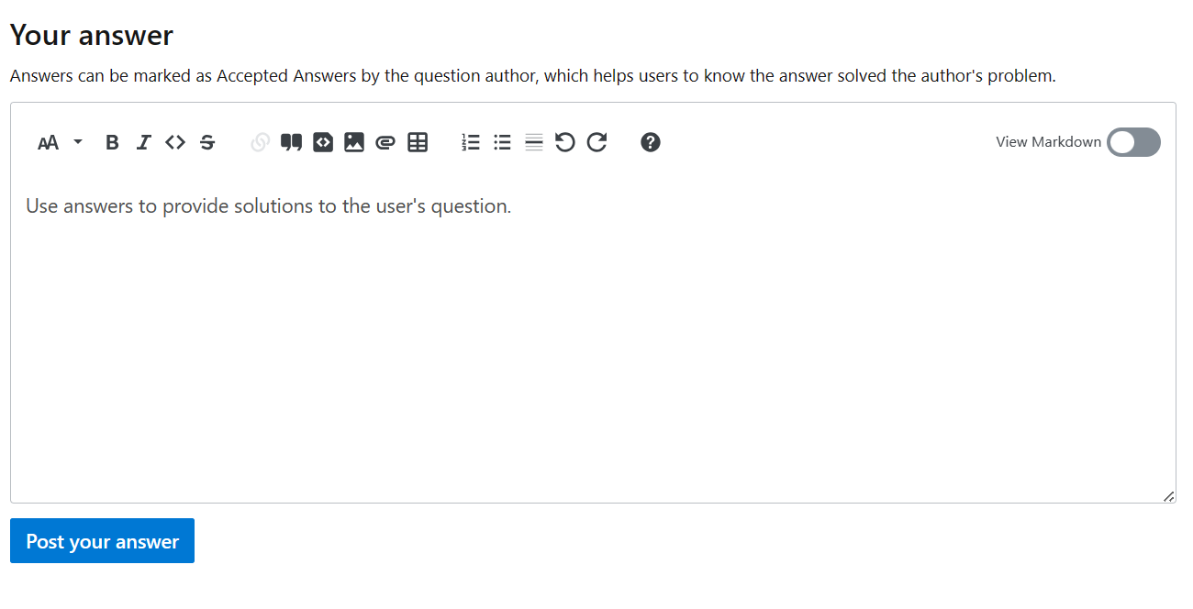Viewport: 1193px width, 609px height.
Task: Select the hyperlink icon in the toolbar
Action: pos(260,142)
